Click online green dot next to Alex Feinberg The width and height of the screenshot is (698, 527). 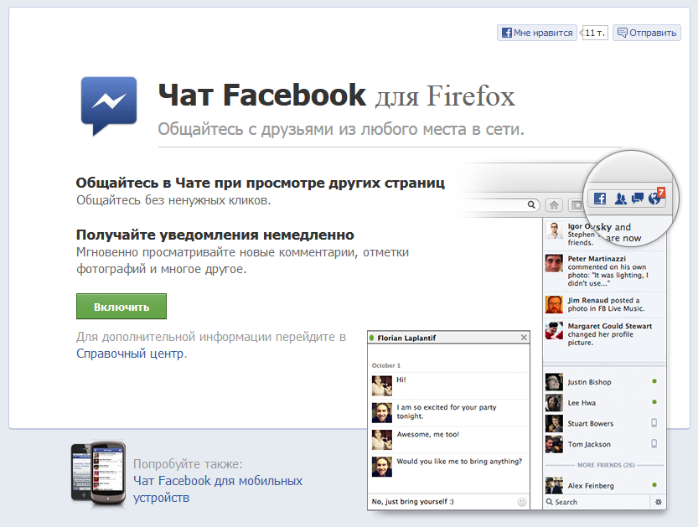tap(654, 485)
